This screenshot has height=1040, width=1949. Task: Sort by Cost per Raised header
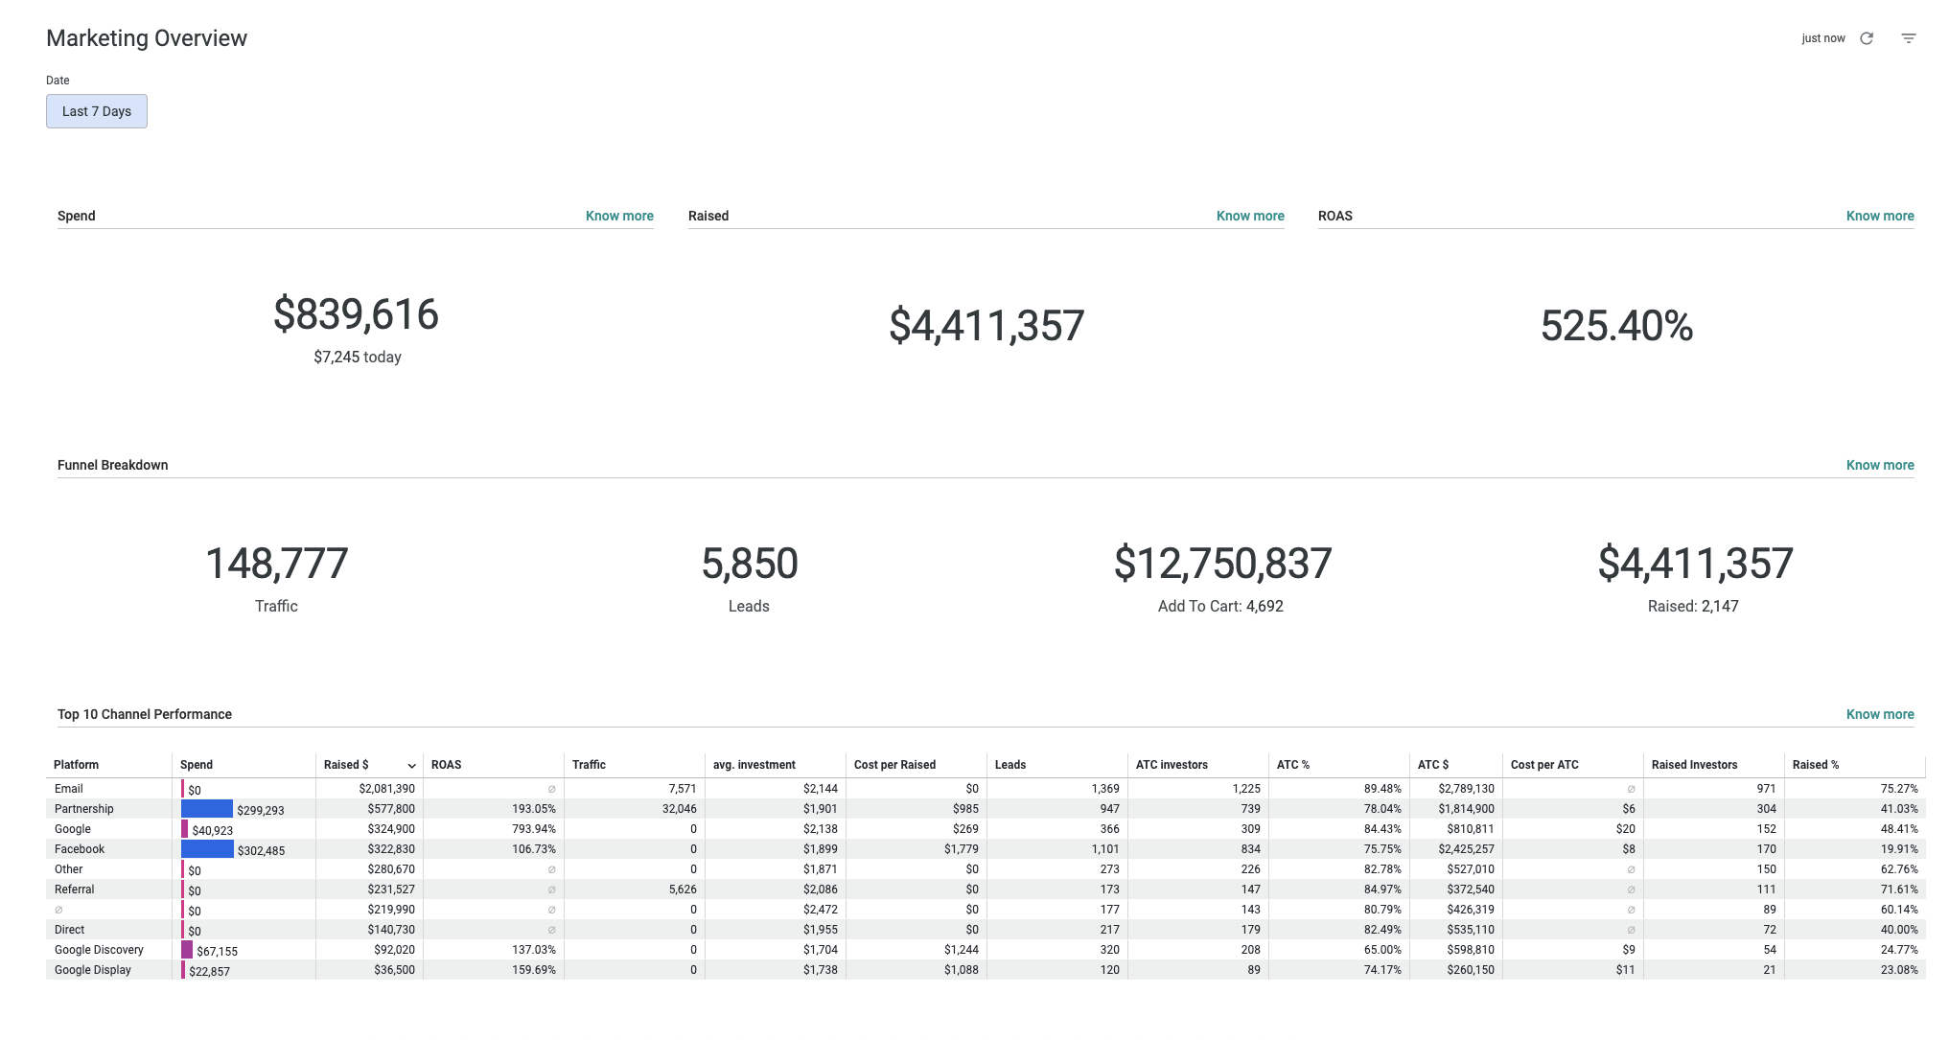click(894, 765)
